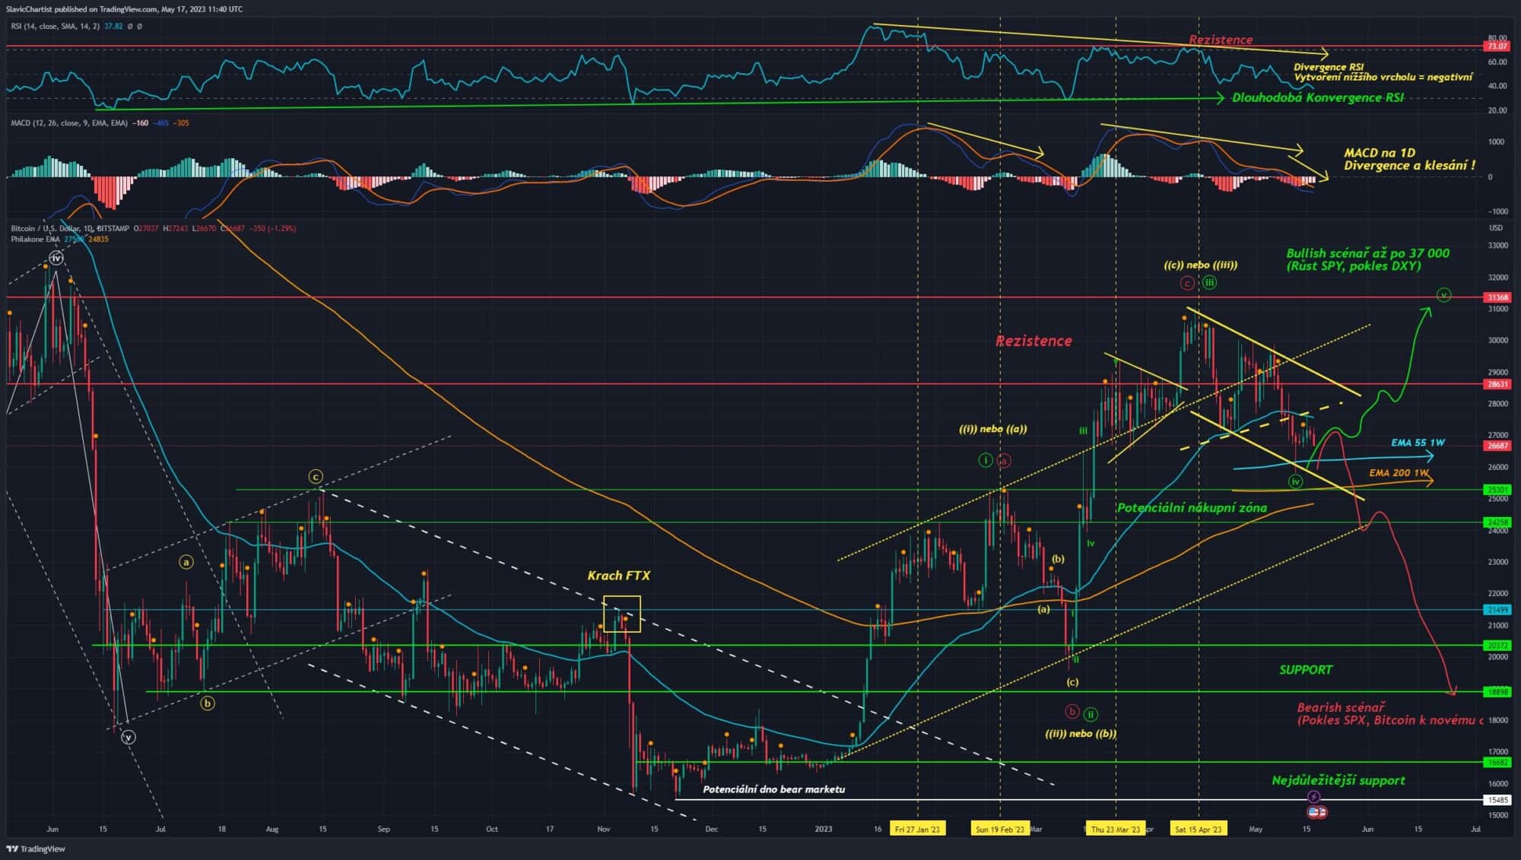The height and width of the screenshot is (860, 1521).
Task: Select the Sat 15 Apr '23 date marker
Action: pos(1198,829)
